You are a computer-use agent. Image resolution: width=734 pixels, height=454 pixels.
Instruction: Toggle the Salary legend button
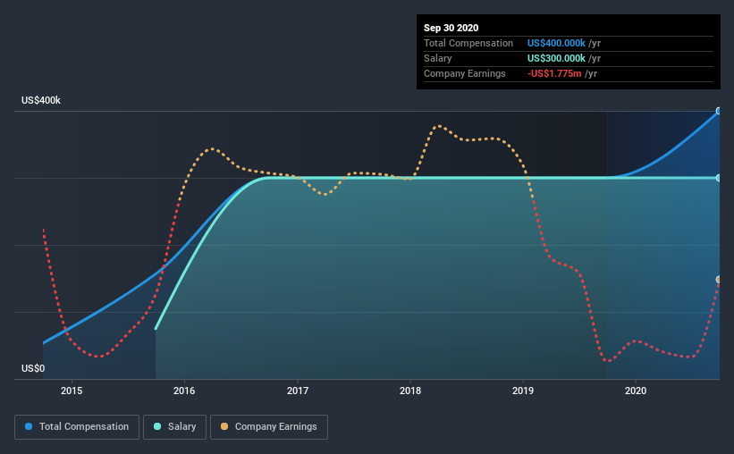[174, 427]
